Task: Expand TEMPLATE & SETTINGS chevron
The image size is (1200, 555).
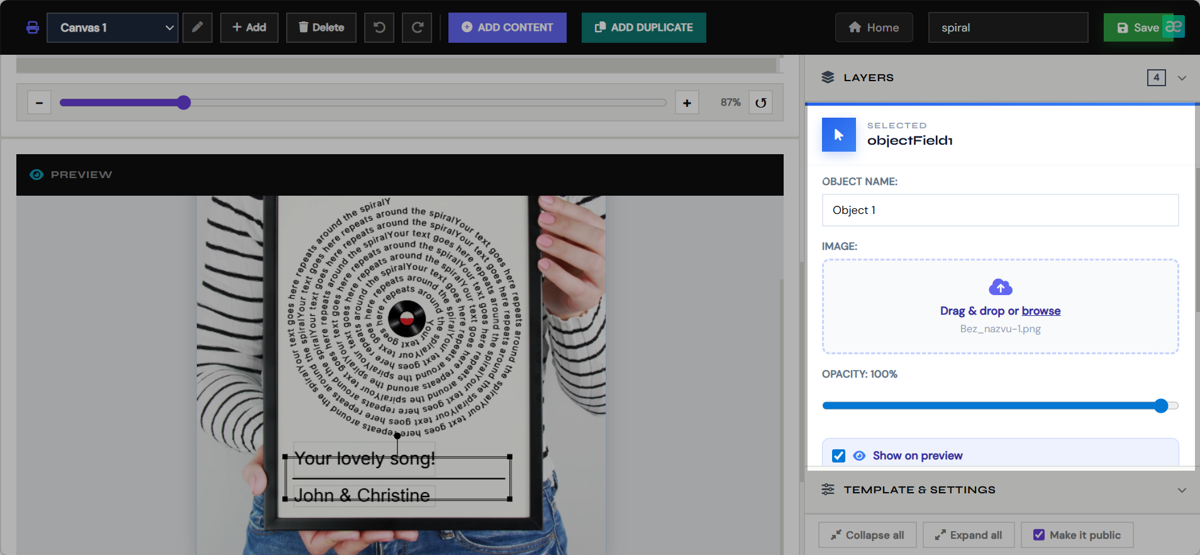Action: [x=1182, y=490]
